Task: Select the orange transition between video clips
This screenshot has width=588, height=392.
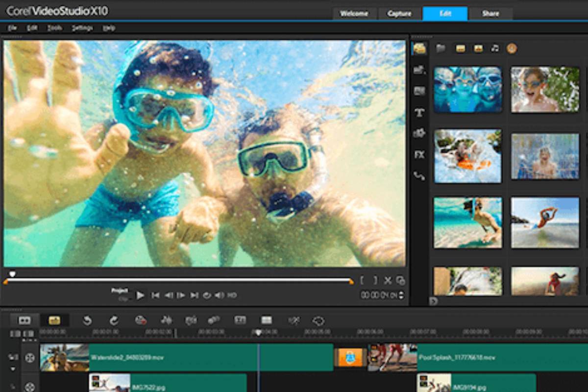Action: tap(350, 358)
